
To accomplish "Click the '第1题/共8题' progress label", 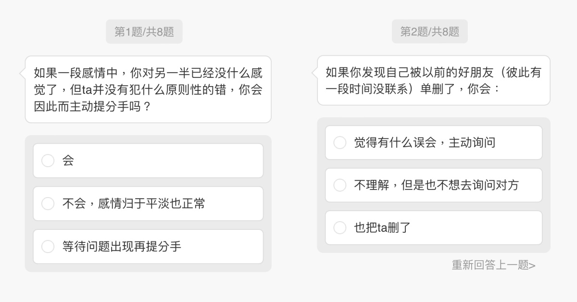I will coord(144,32).
